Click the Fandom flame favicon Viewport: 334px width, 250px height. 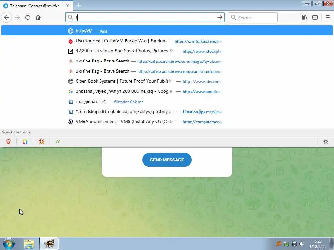click(70, 41)
